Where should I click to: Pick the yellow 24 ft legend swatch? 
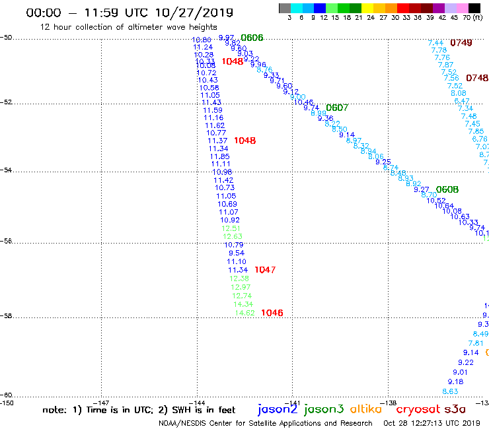367,8
